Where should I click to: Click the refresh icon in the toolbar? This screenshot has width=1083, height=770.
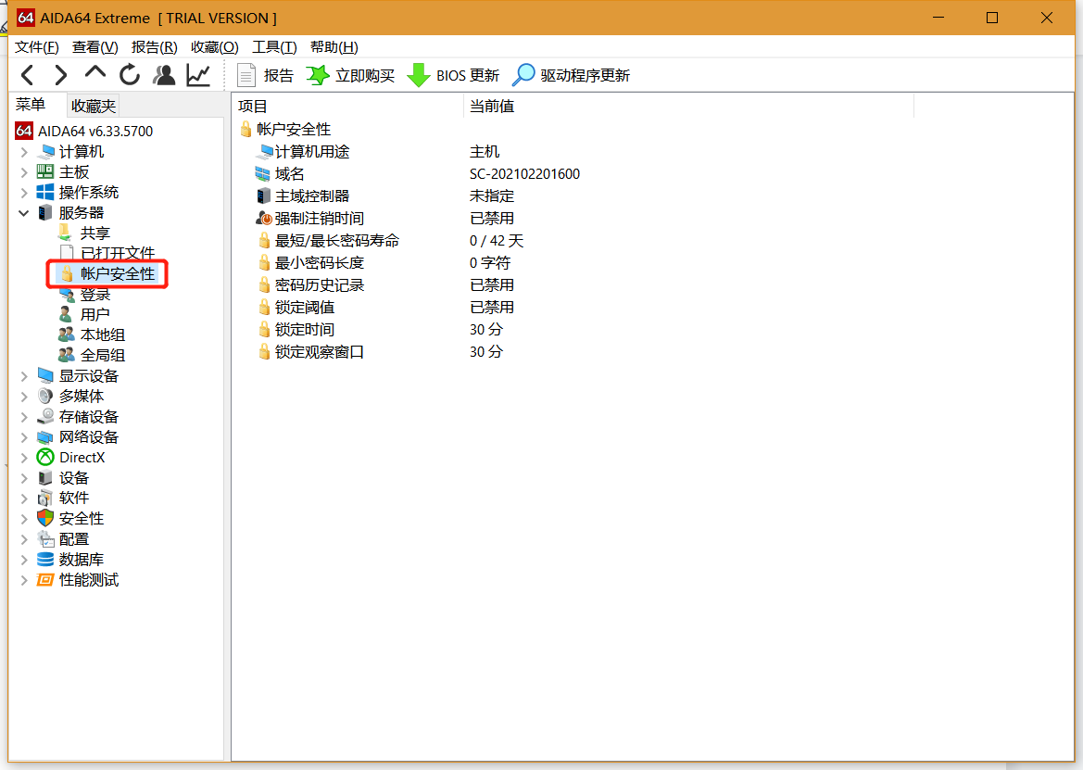tap(130, 75)
